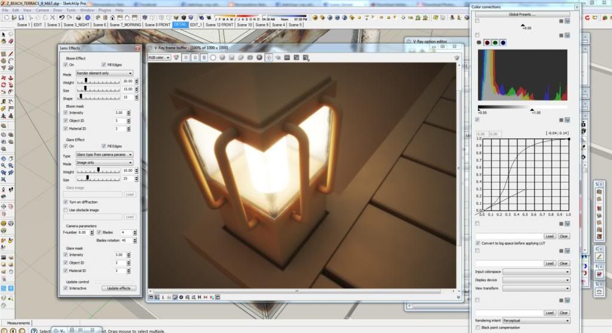Click the Global Presets button
This screenshot has width=612, height=333.
point(522,14)
